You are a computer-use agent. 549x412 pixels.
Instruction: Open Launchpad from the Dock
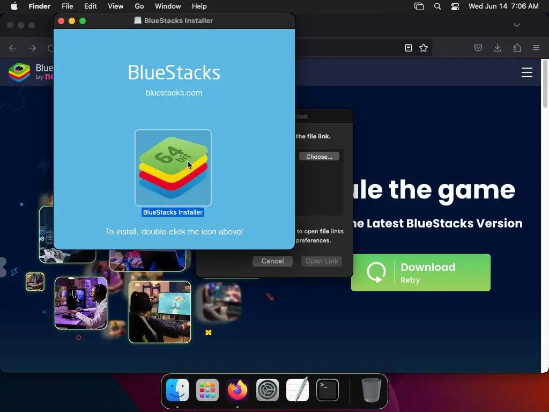coord(207,390)
